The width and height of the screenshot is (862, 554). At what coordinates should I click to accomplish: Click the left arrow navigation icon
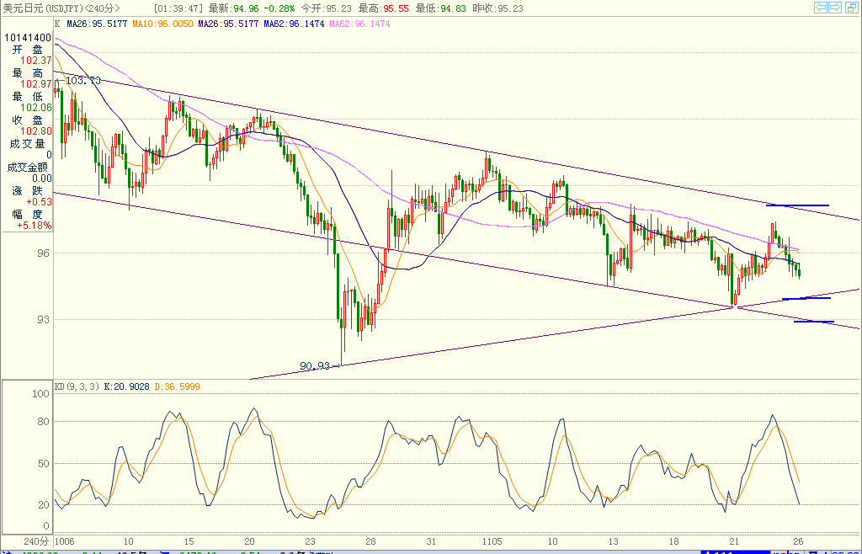[x=820, y=7]
